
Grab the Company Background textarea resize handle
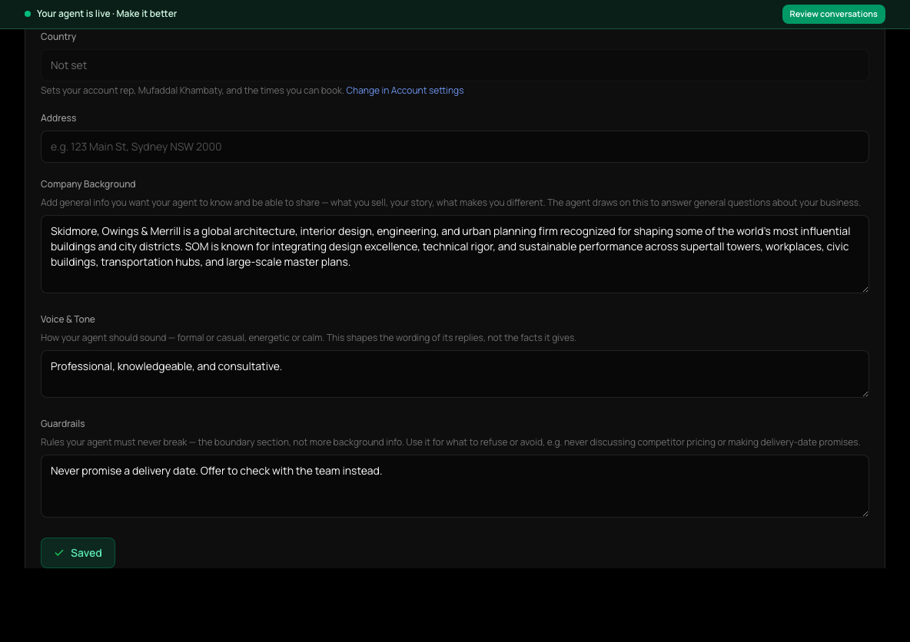tap(865, 289)
